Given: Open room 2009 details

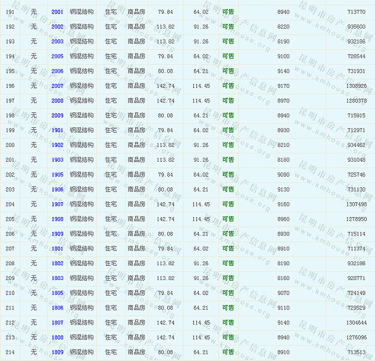Looking at the screenshot, I should point(57,115).
